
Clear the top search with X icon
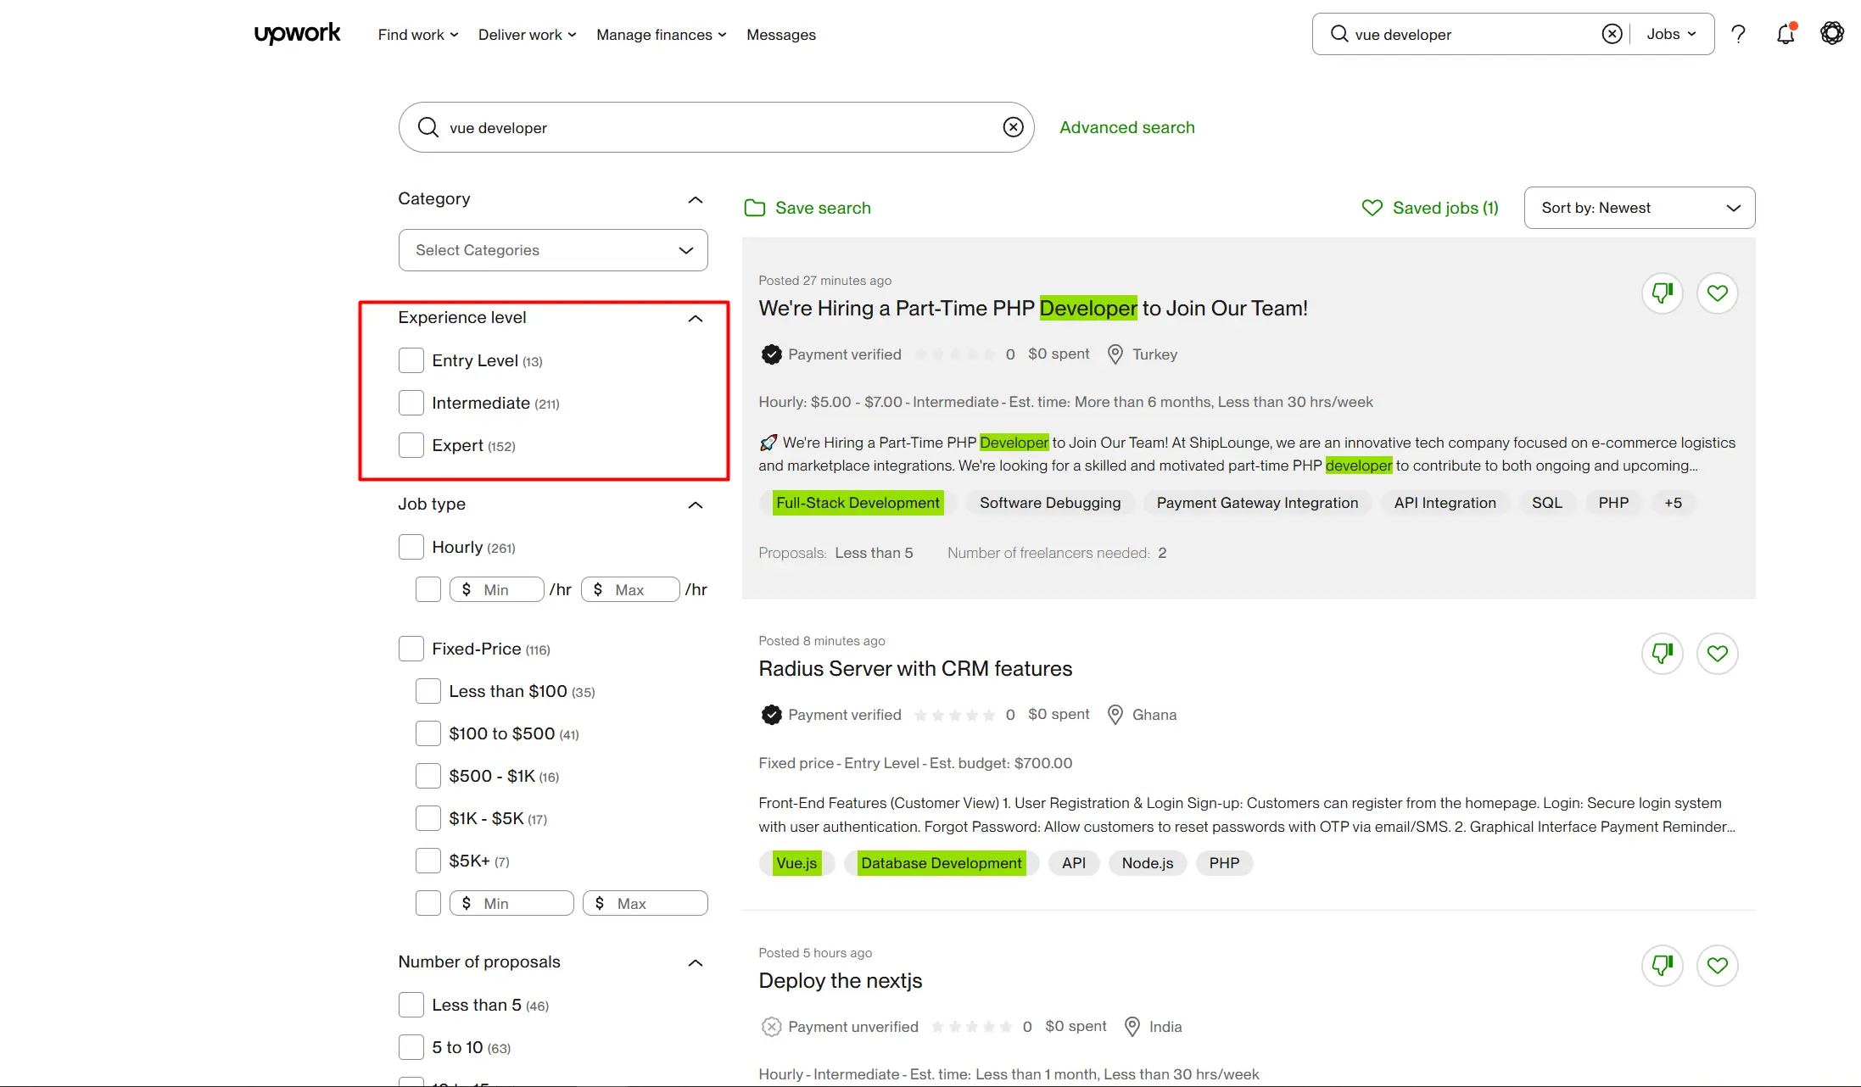click(x=1612, y=34)
